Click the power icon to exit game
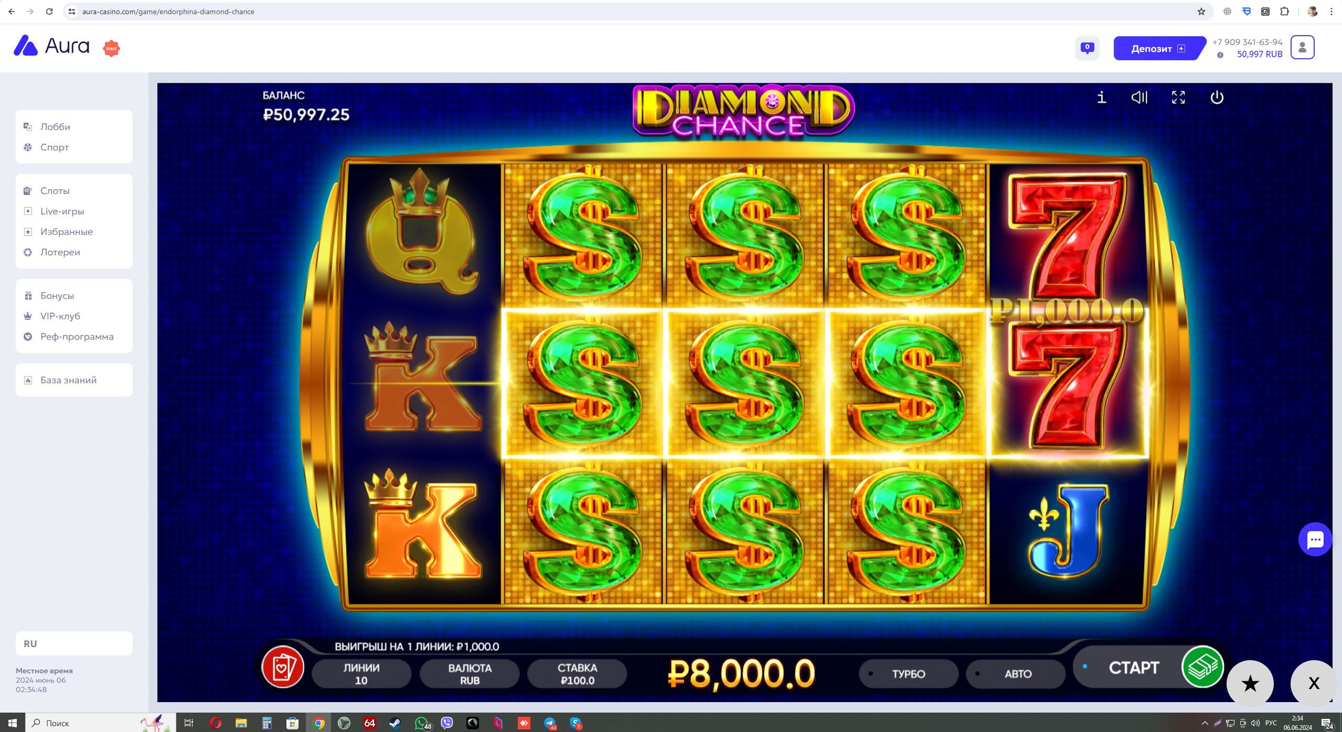 click(1217, 98)
